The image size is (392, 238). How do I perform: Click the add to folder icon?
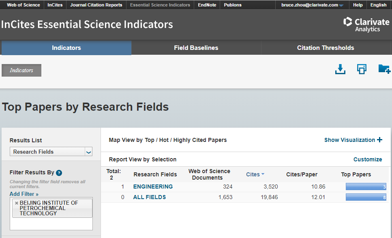(383, 69)
